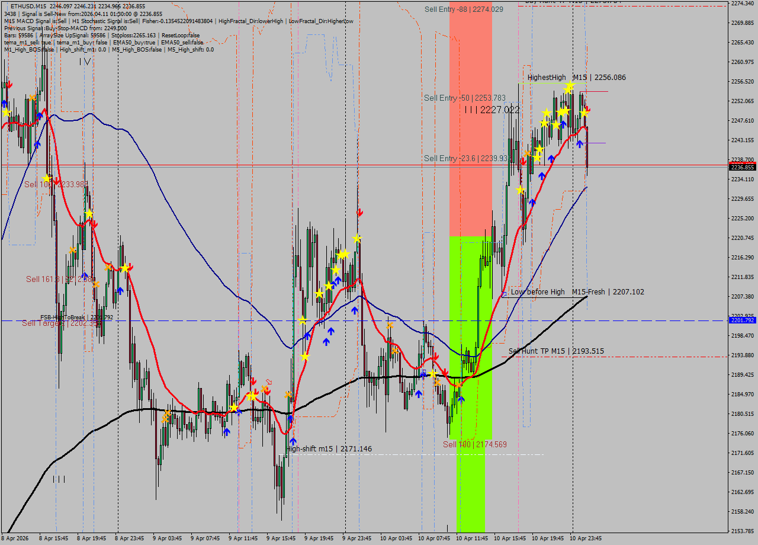Select the yellow star near the Sell 161.8 label

pyautogui.click(x=125, y=268)
